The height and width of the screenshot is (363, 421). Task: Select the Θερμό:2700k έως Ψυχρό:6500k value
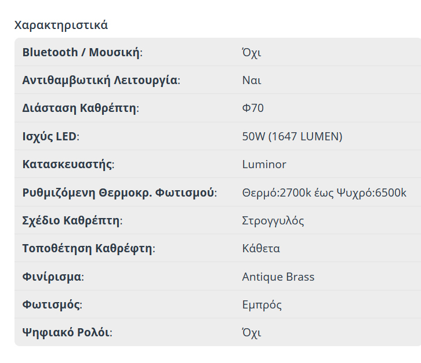(x=324, y=193)
